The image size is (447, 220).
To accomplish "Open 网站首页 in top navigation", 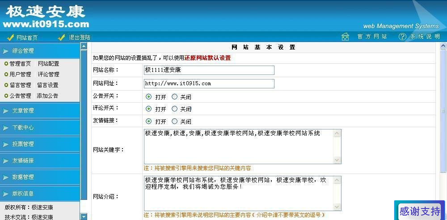I will [27, 37].
